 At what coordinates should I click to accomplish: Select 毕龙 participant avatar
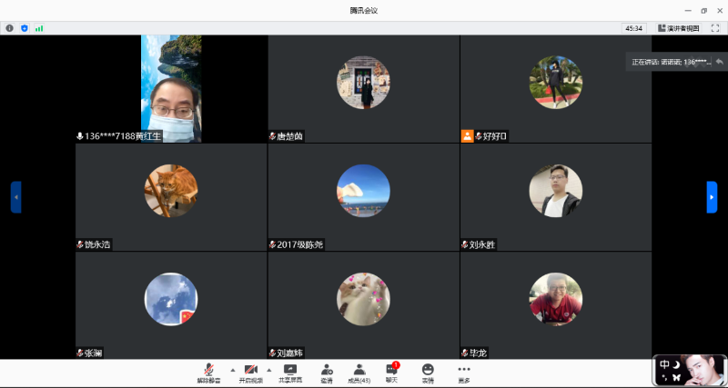tap(556, 299)
